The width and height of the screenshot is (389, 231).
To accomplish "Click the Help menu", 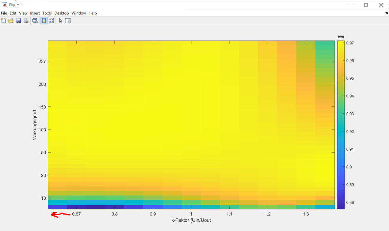I will [x=93, y=13].
